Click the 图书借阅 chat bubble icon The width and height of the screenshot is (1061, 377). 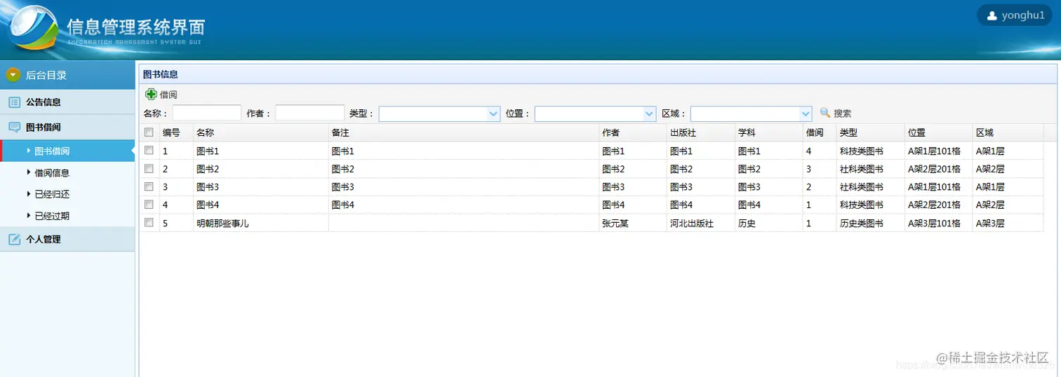(14, 128)
